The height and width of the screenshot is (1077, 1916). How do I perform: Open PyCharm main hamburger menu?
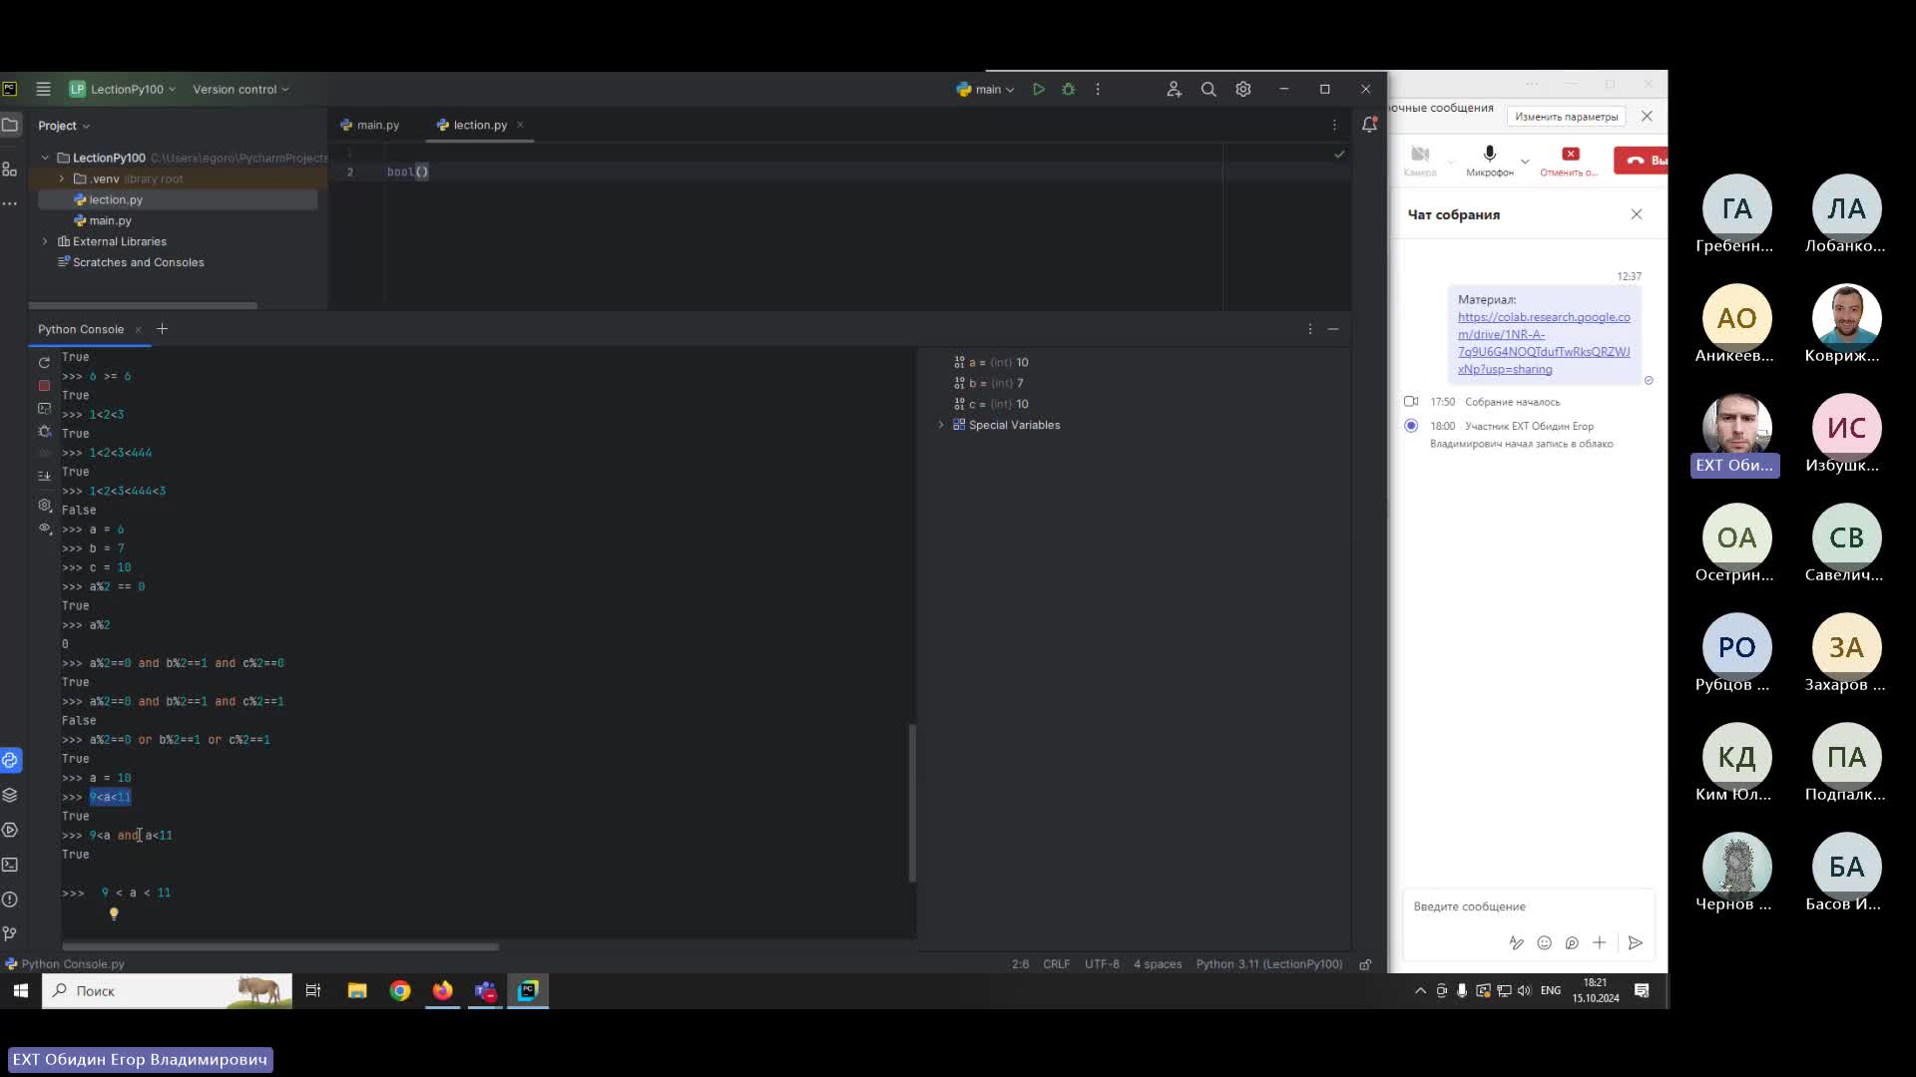(43, 89)
